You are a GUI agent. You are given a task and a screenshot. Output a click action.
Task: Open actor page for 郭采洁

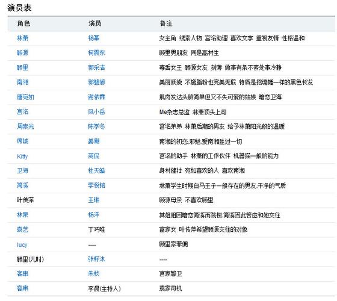96,67
